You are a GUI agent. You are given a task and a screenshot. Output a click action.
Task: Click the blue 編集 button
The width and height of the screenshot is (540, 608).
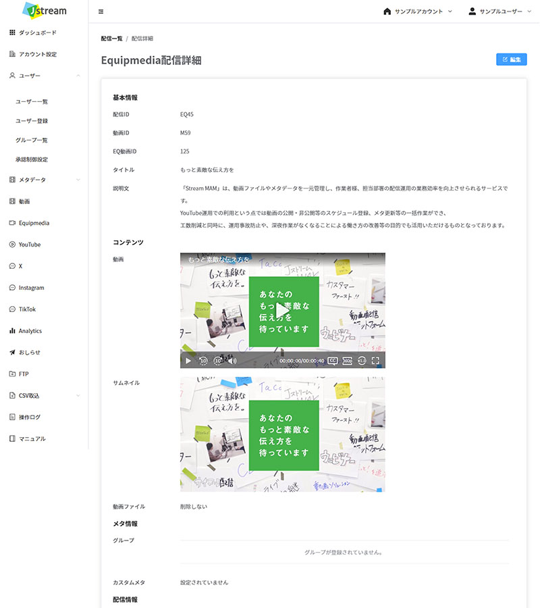click(x=512, y=59)
